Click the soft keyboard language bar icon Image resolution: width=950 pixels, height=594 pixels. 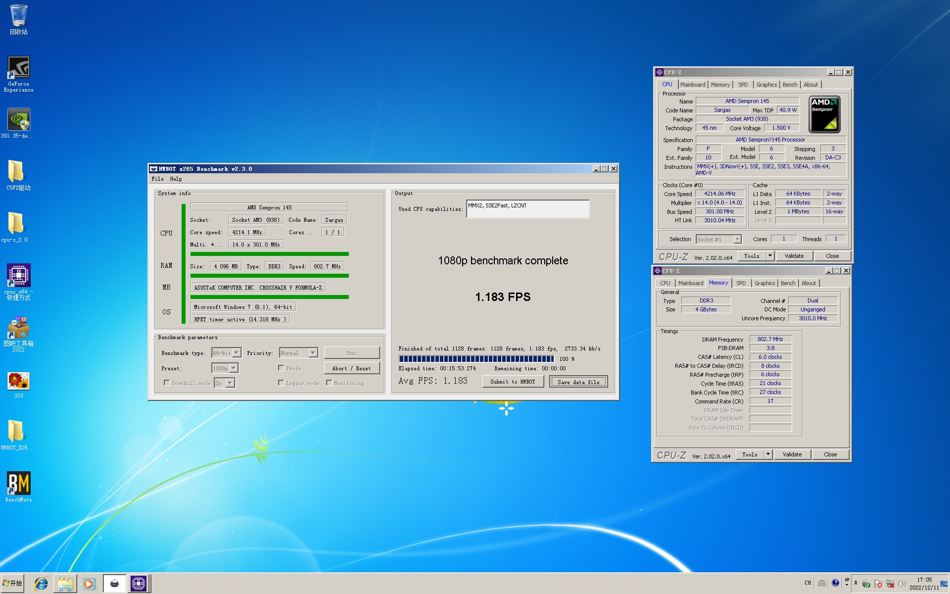pyautogui.click(x=822, y=583)
